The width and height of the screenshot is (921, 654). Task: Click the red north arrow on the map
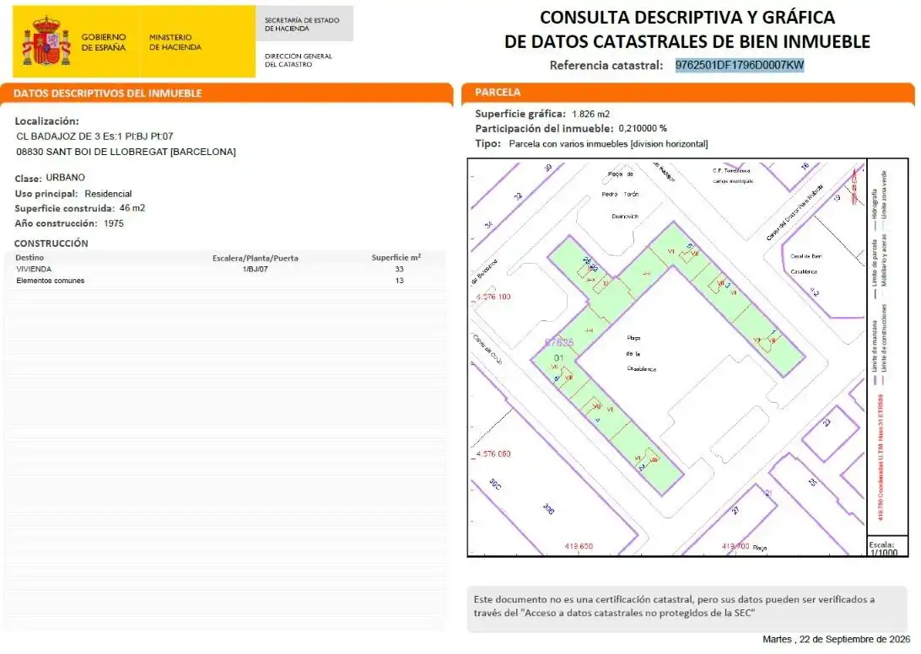[x=856, y=185]
